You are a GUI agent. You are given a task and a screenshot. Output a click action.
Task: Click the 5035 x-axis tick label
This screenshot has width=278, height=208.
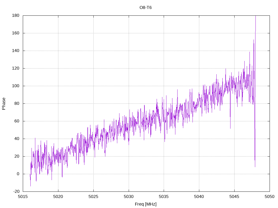click(x=164, y=197)
